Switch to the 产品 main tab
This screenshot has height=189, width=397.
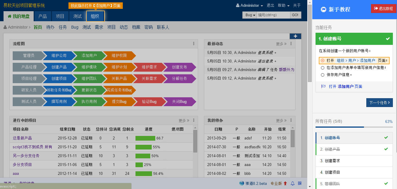(43, 16)
